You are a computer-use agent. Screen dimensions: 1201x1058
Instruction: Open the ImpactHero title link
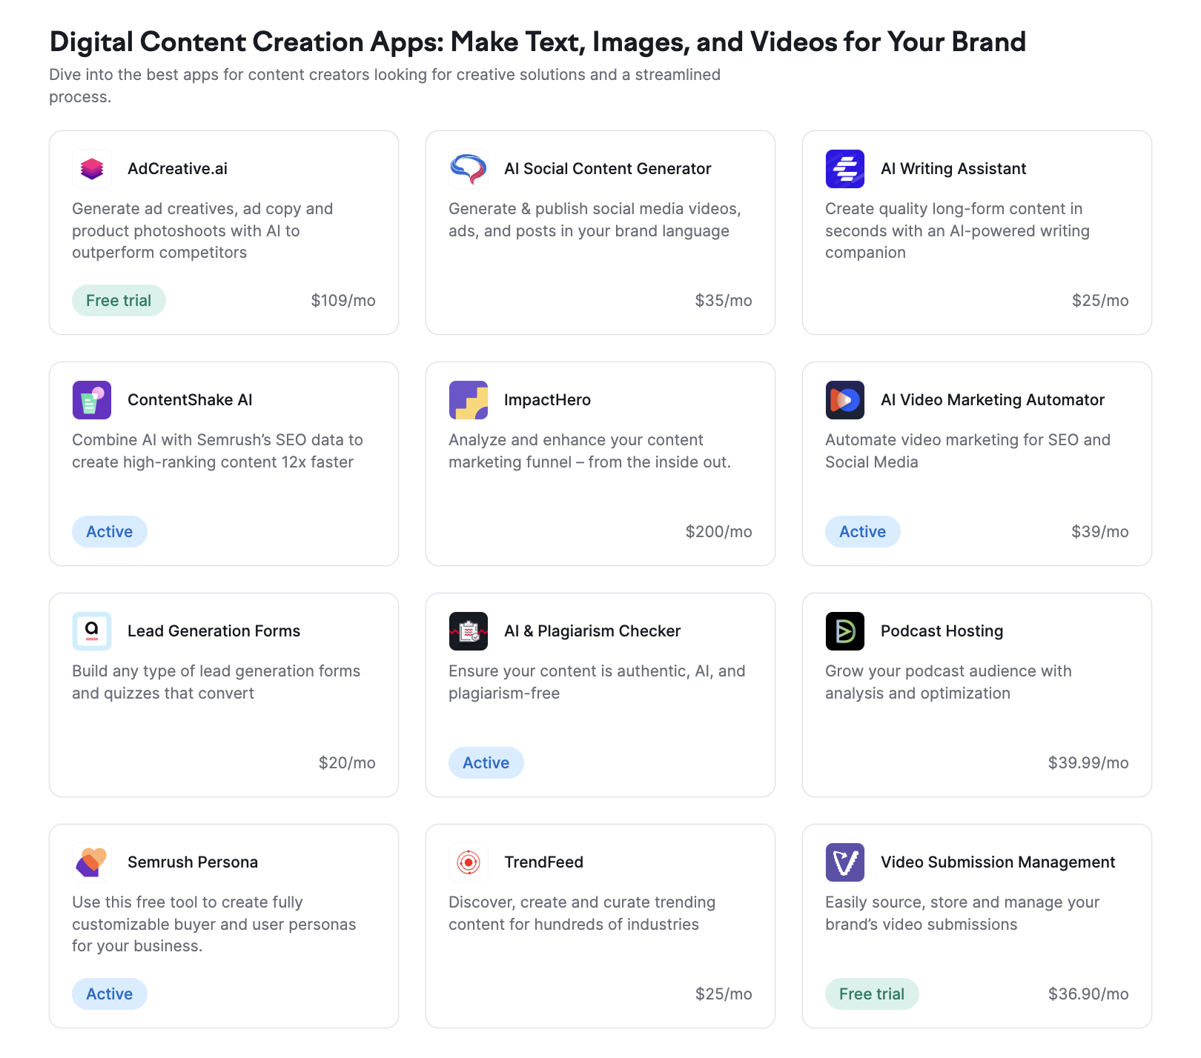click(x=547, y=400)
